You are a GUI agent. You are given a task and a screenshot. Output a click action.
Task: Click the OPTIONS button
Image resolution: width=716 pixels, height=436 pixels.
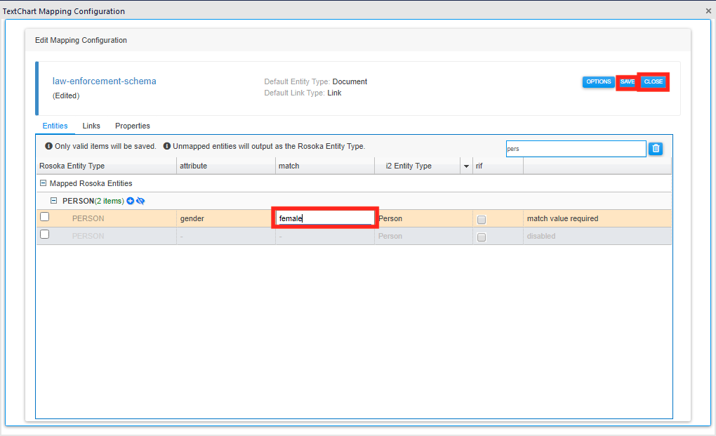pyautogui.click(x=598, y=81)
